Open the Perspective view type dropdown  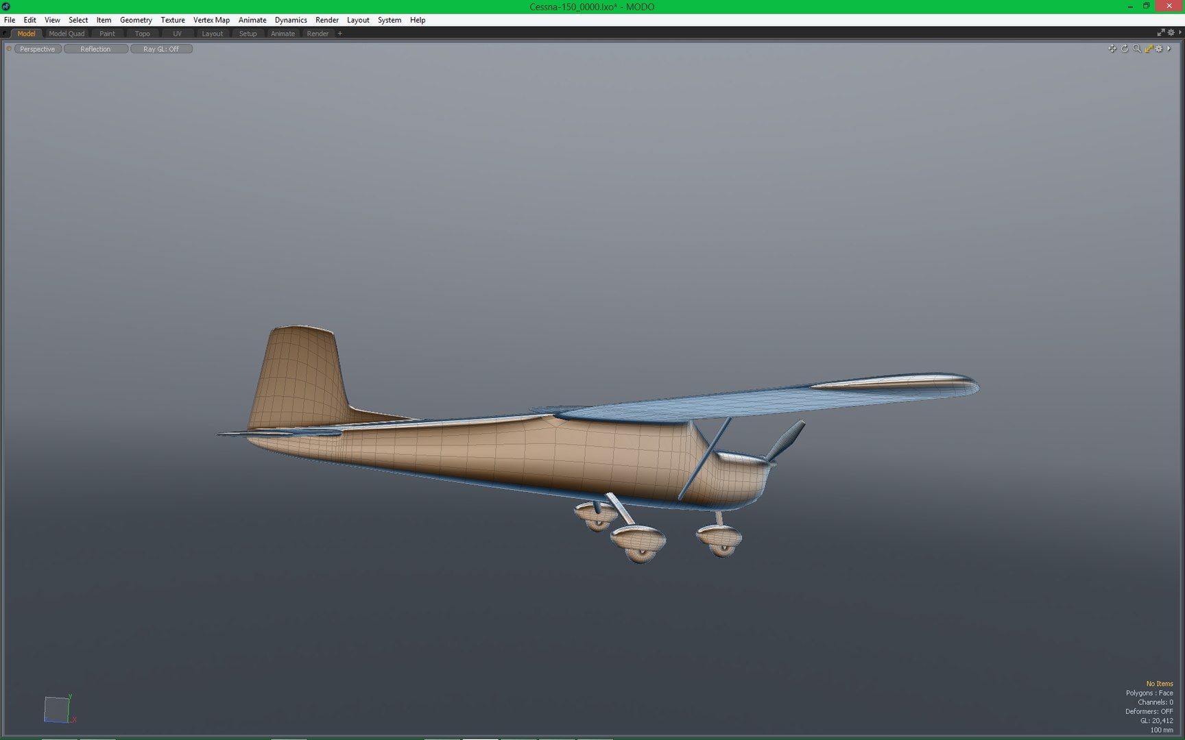[38, 49]
